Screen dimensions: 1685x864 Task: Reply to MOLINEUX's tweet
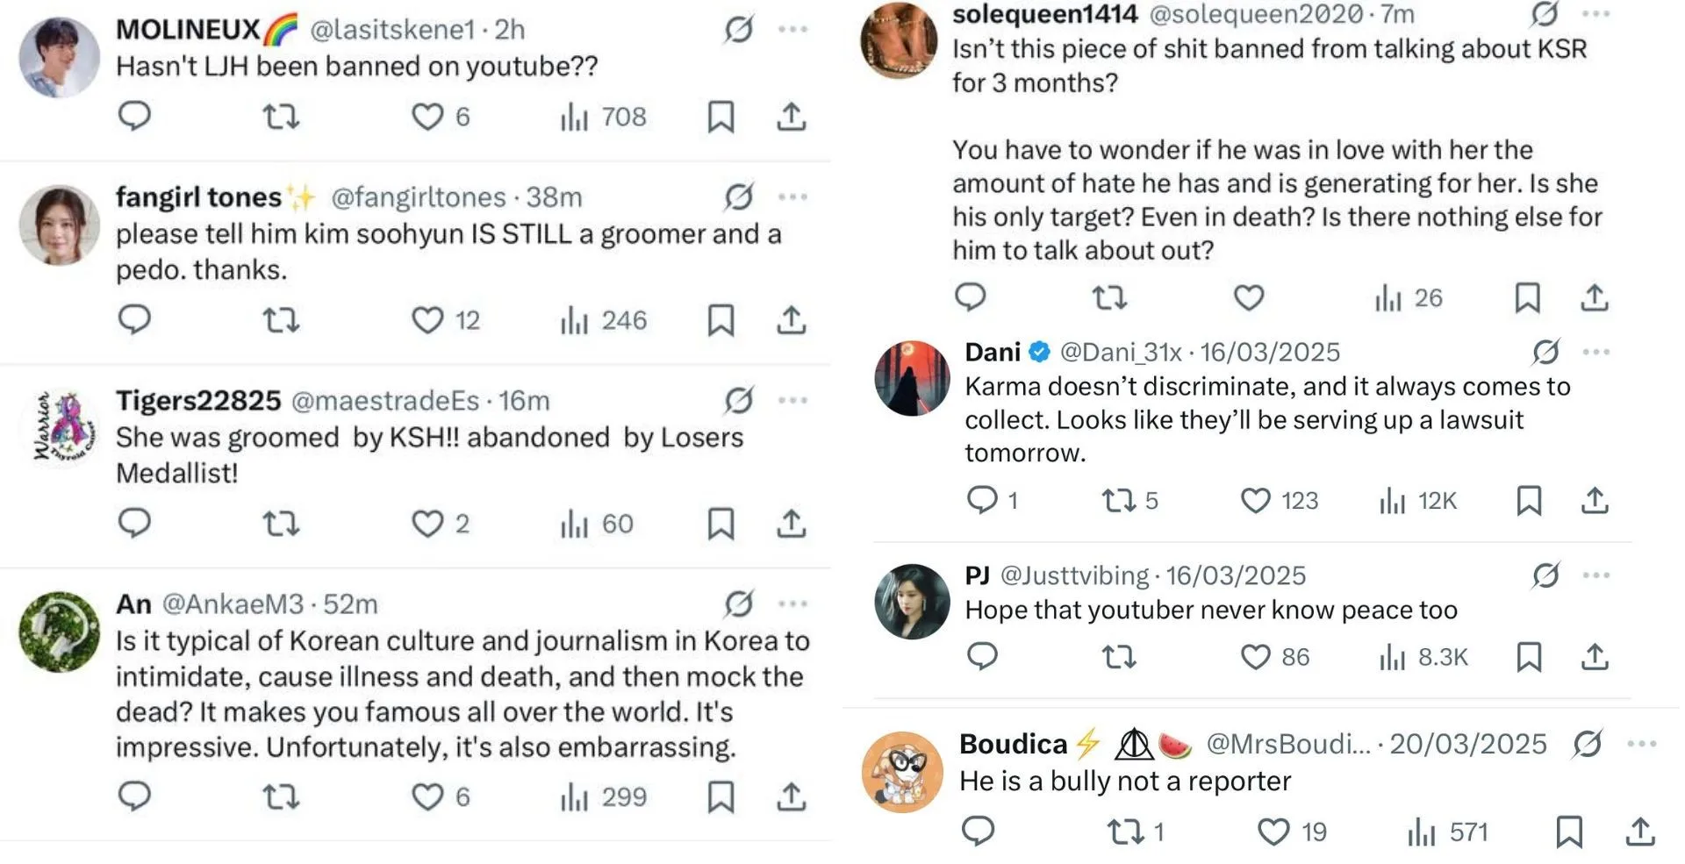[134, 116]
